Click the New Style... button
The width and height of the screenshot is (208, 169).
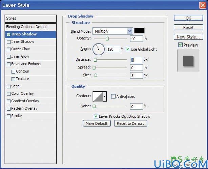tap(188, 37)
